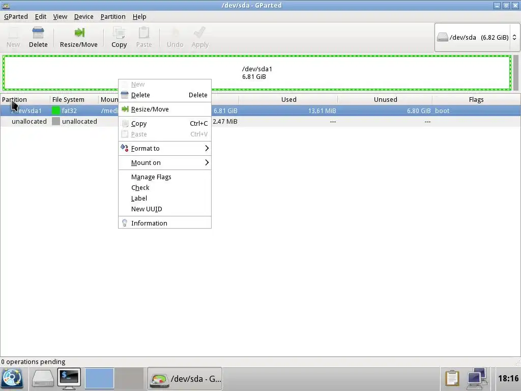Select the unallocated partition row
Image resolution: width=521 pixels, height=391 pixels.
[x=260, y=122]
